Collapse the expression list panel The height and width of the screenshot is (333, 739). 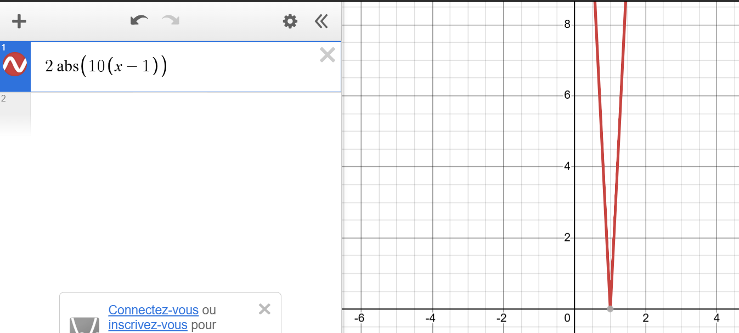click(321, 21)
